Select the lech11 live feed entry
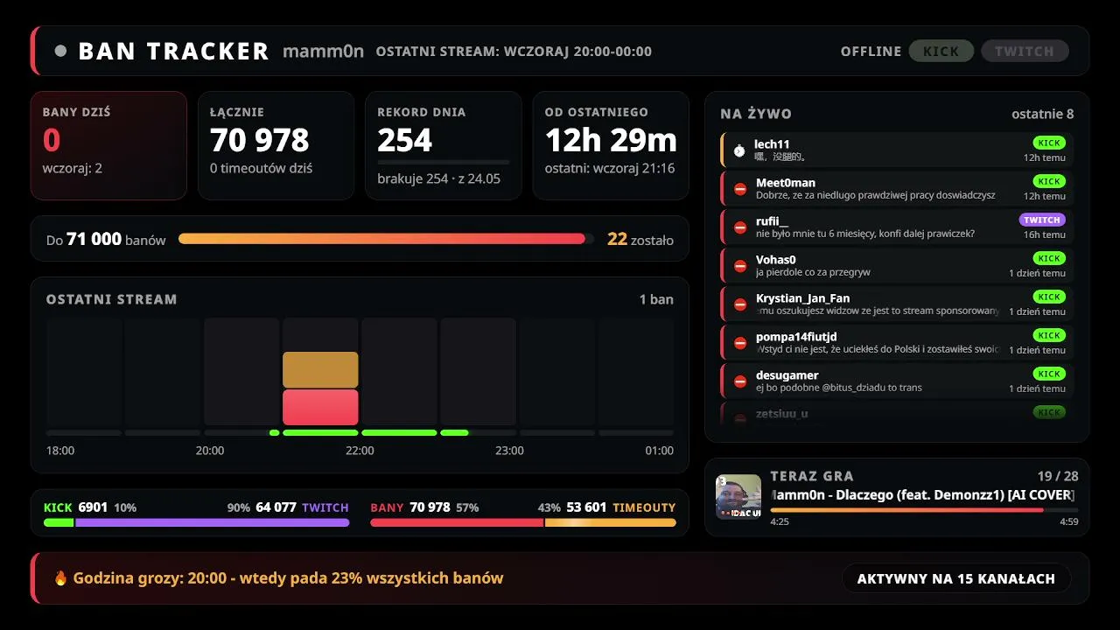 coord(897,150)
